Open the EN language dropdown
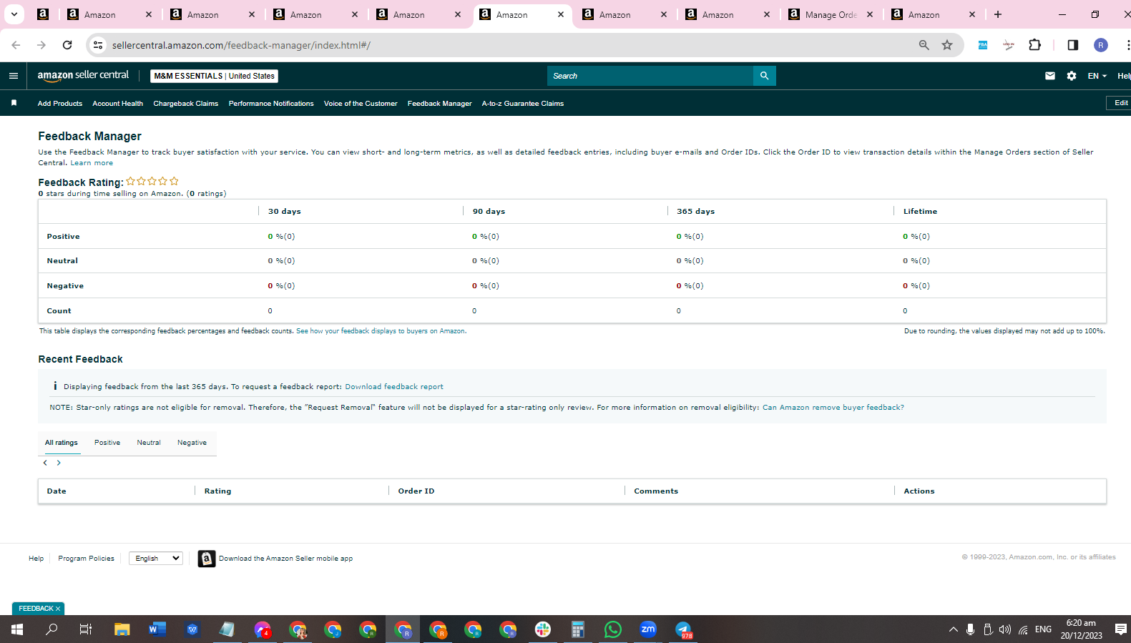The width and height of the screenshot is (1131, 643). [1097, 76]
